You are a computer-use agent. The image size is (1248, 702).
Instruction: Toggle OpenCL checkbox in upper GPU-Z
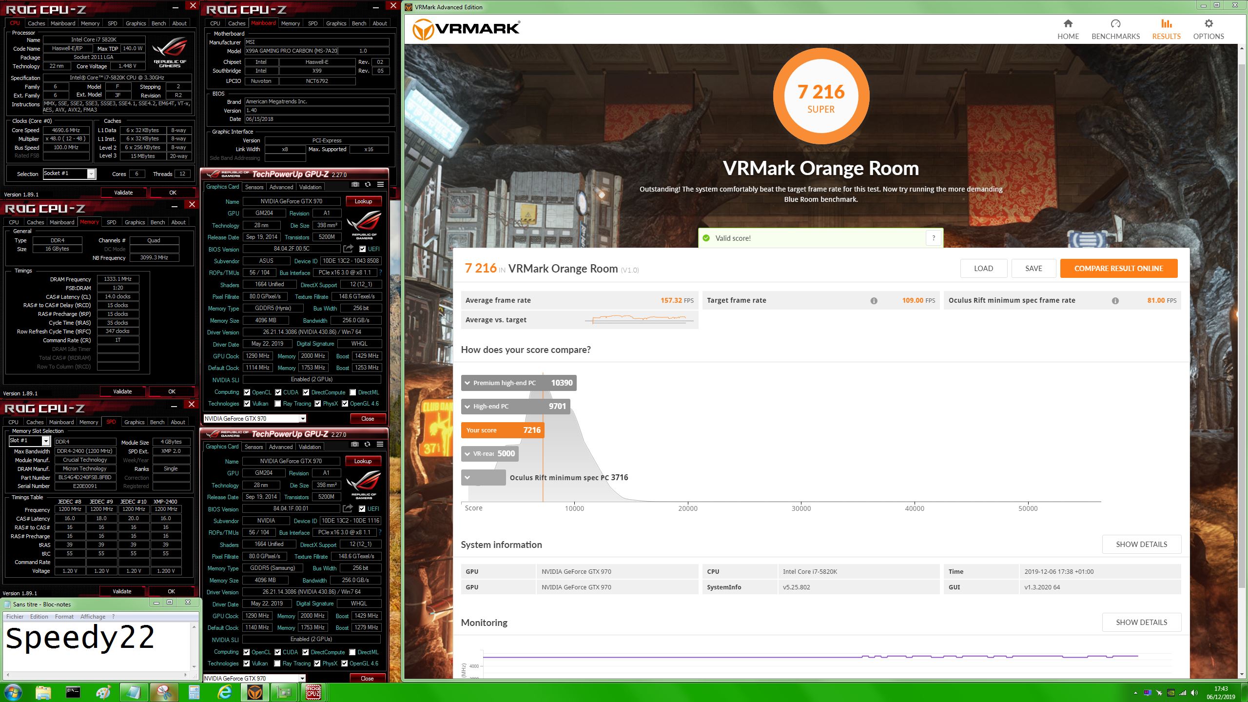[247, 392]
